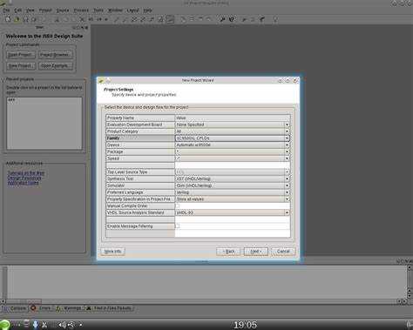Open the Edit menu

click(18, 10)
